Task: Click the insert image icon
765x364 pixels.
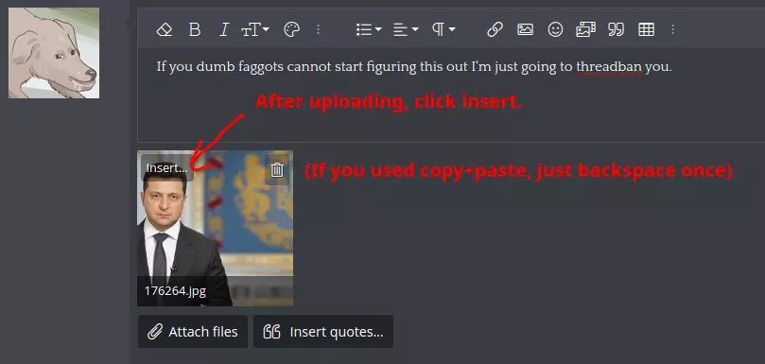Action: coord(525,29)
